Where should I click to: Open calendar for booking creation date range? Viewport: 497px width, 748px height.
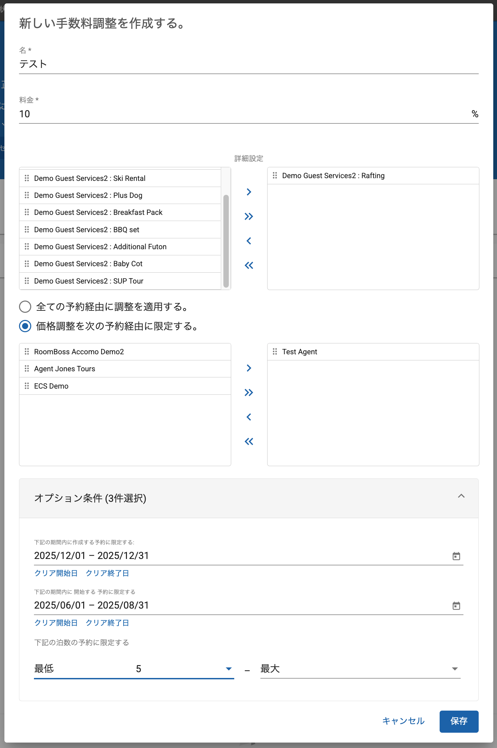pos(456,556)
